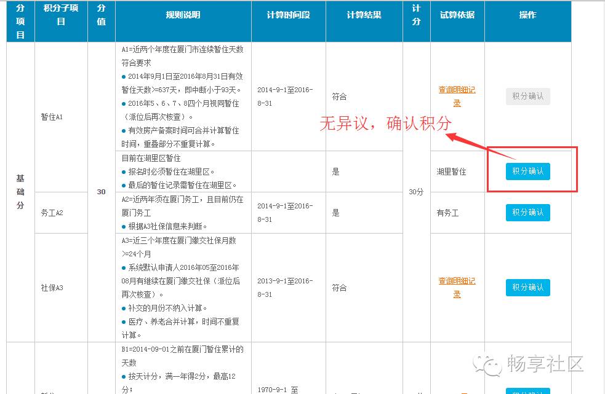The image size is (605, 394).
Task: Select the 社保A3 sub-item cell
Action: pos(61,288)
